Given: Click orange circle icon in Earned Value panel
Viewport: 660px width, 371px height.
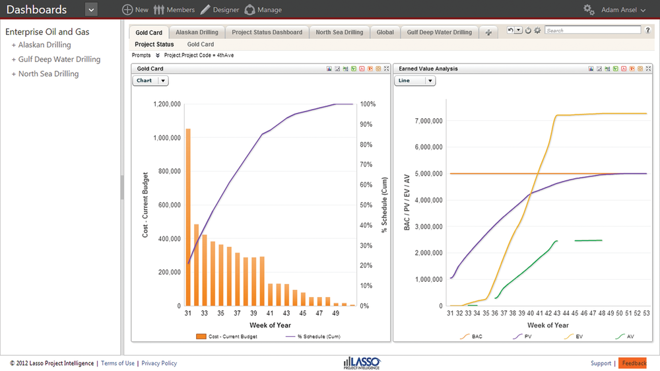Looking at the screenshot, I should tap(640, 69).
